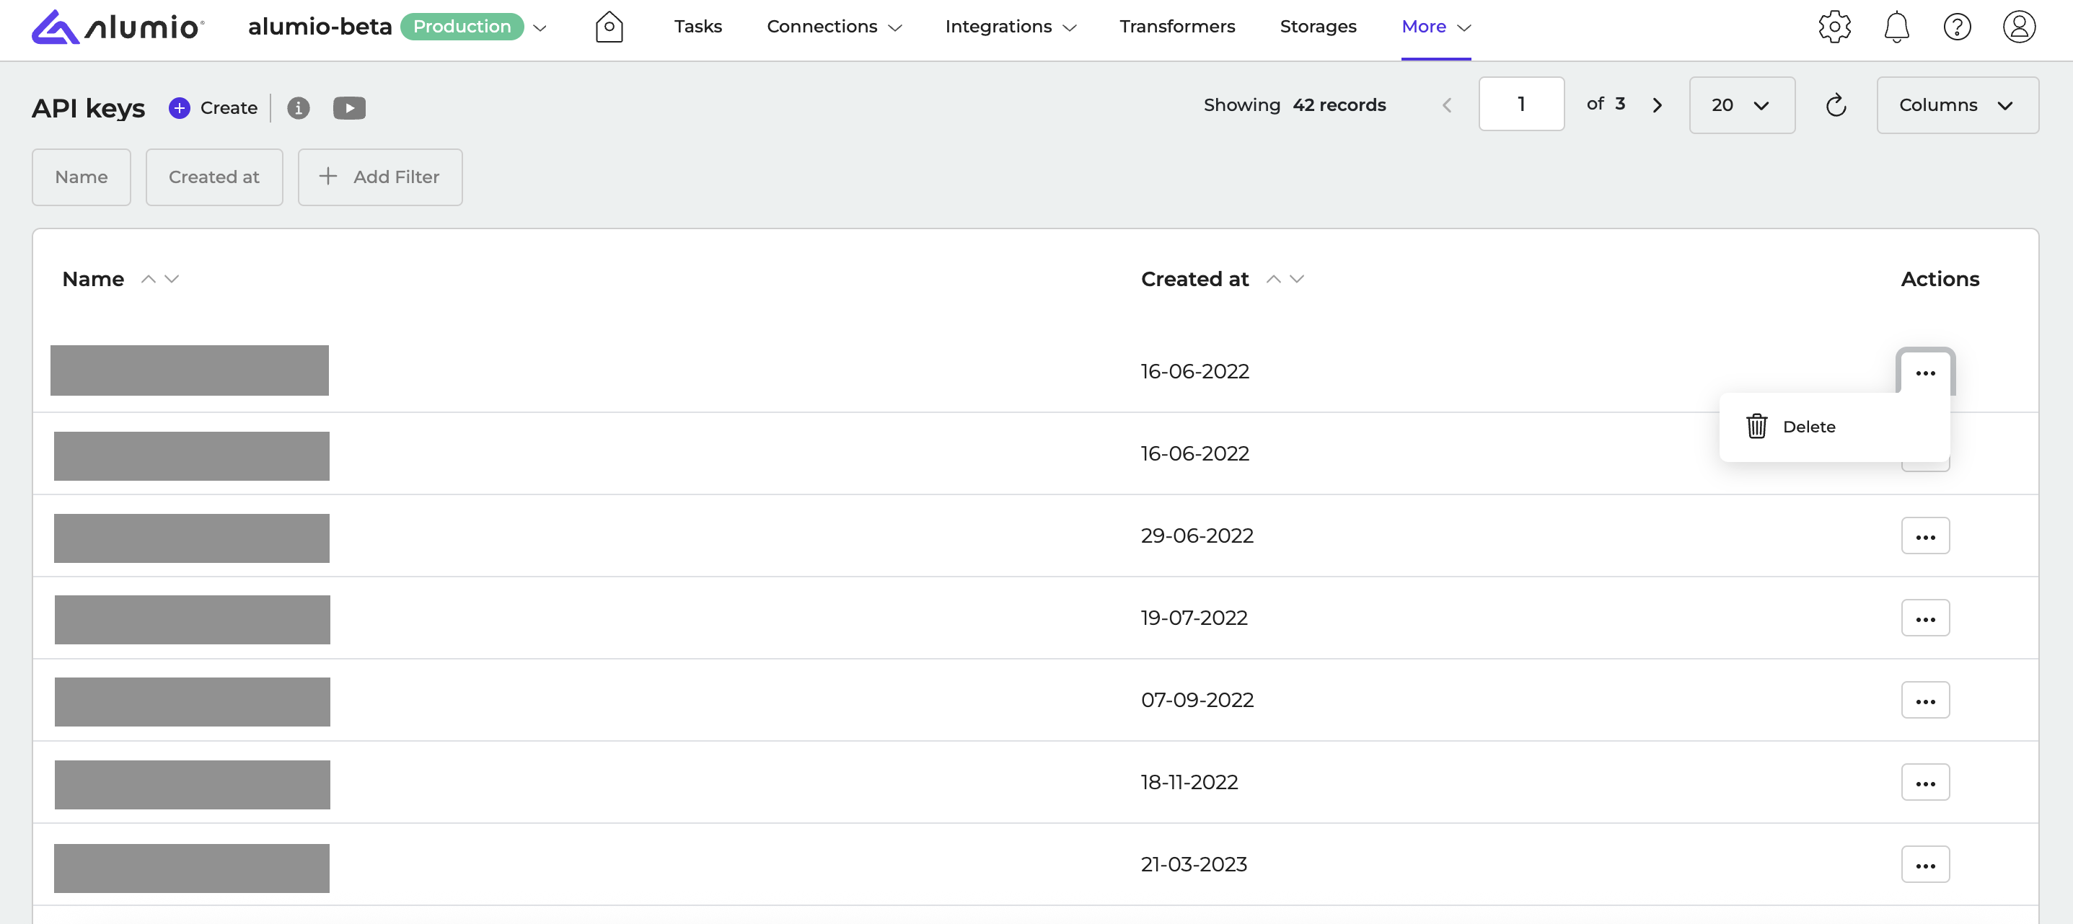
Task: Click the page number input field
Action: 1520,105
